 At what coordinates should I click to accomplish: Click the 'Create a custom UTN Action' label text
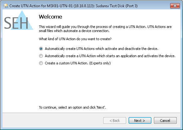click(x=67, y=63)
